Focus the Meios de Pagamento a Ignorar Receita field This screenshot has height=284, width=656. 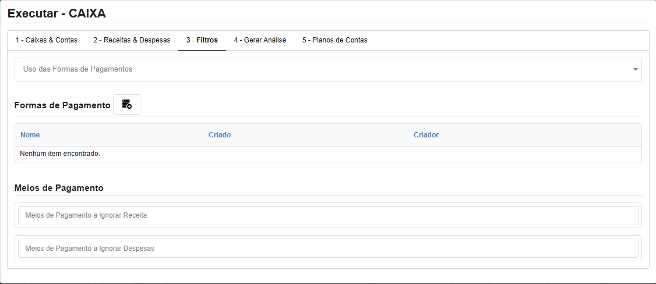328,215
